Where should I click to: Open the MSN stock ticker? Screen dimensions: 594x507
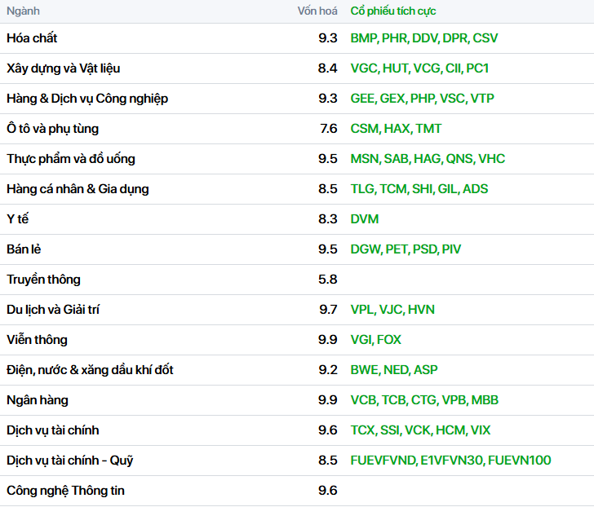tap(364, 159)
